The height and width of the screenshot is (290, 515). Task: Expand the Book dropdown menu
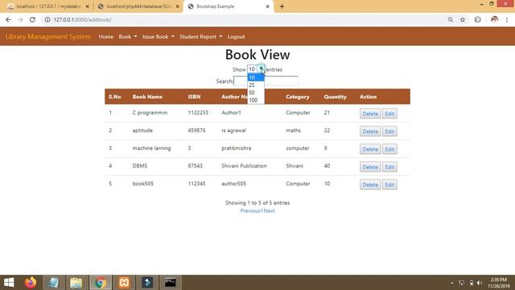pos(128,37)
